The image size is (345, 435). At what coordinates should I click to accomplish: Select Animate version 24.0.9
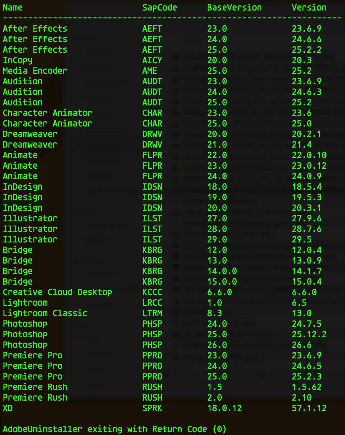pos(307,176)
